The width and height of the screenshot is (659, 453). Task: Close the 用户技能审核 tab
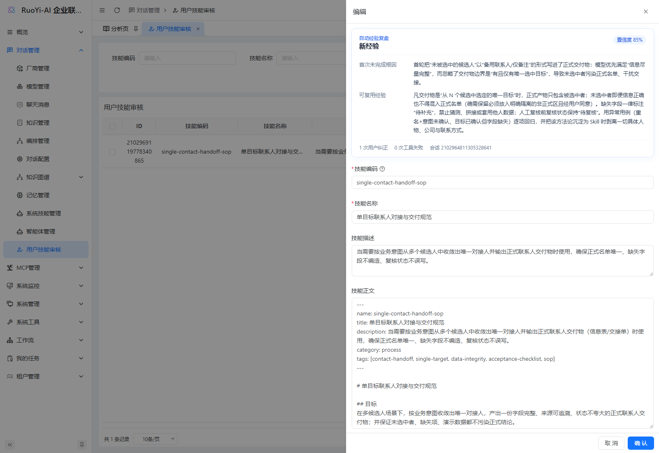tap(198, 29)
